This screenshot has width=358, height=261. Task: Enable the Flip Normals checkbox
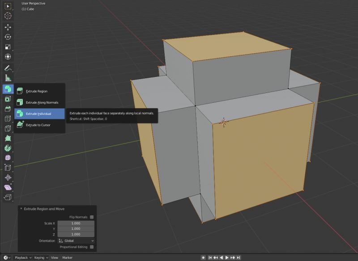click(92, 217)
